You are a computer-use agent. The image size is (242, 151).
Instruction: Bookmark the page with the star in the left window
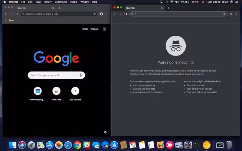(95, 14)
